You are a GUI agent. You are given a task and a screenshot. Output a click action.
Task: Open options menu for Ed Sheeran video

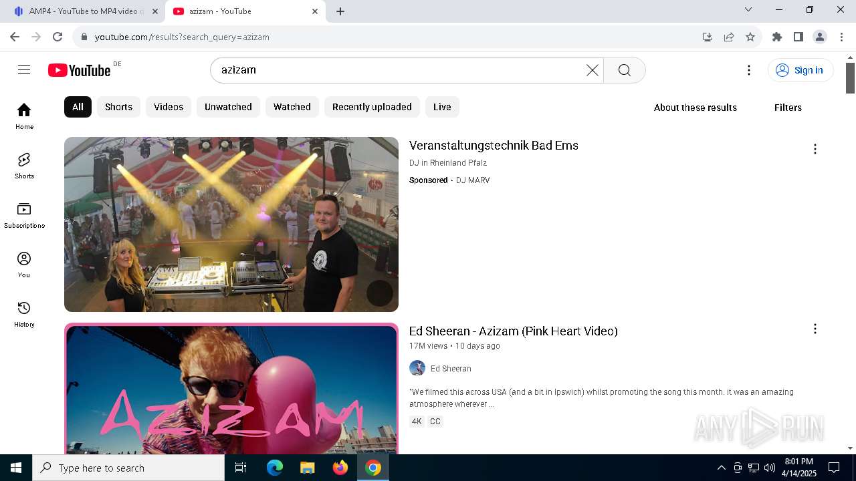click(815, 329)
